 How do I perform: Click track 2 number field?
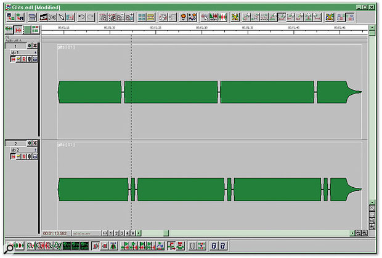pos(15,143)
